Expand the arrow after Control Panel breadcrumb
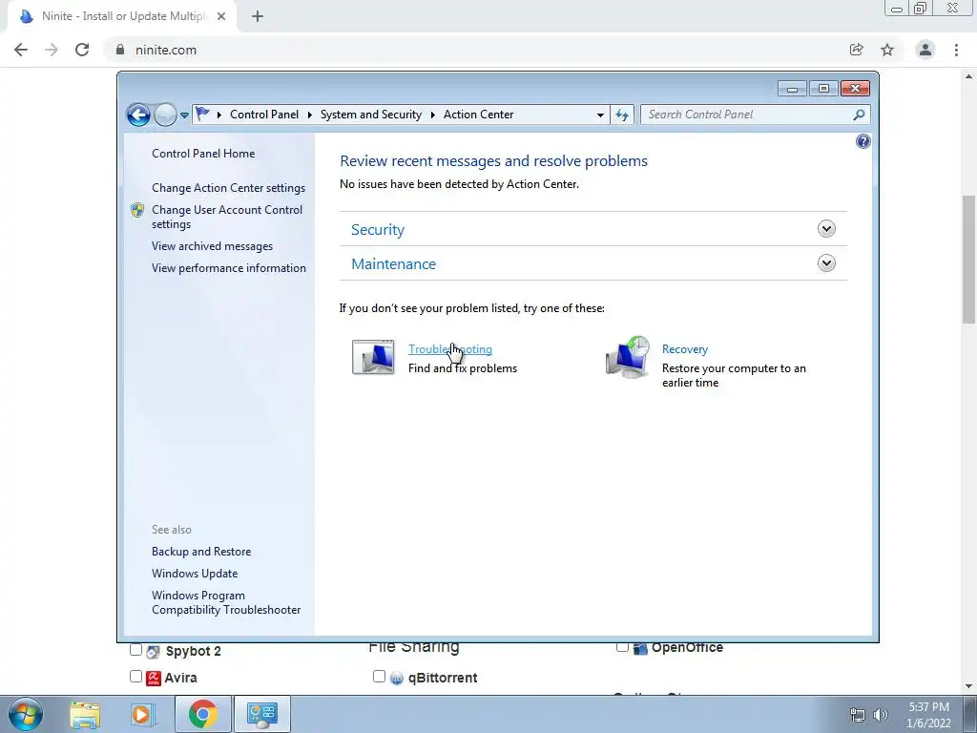 310,115
